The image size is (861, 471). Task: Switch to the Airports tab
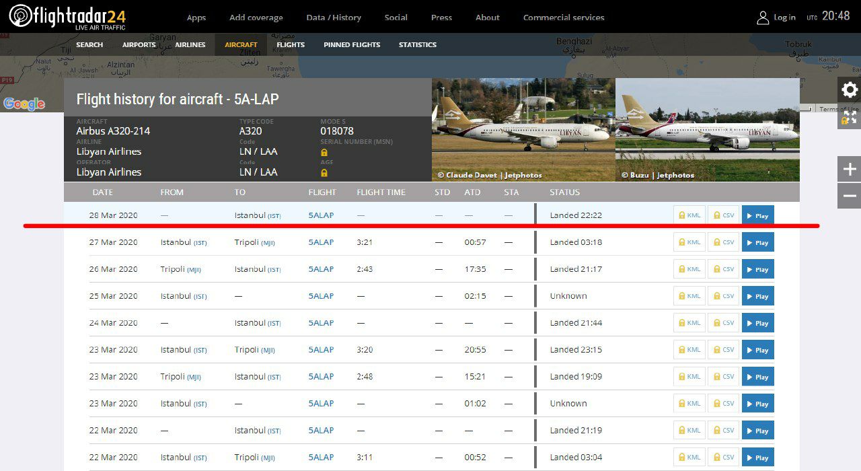[139, 44]
